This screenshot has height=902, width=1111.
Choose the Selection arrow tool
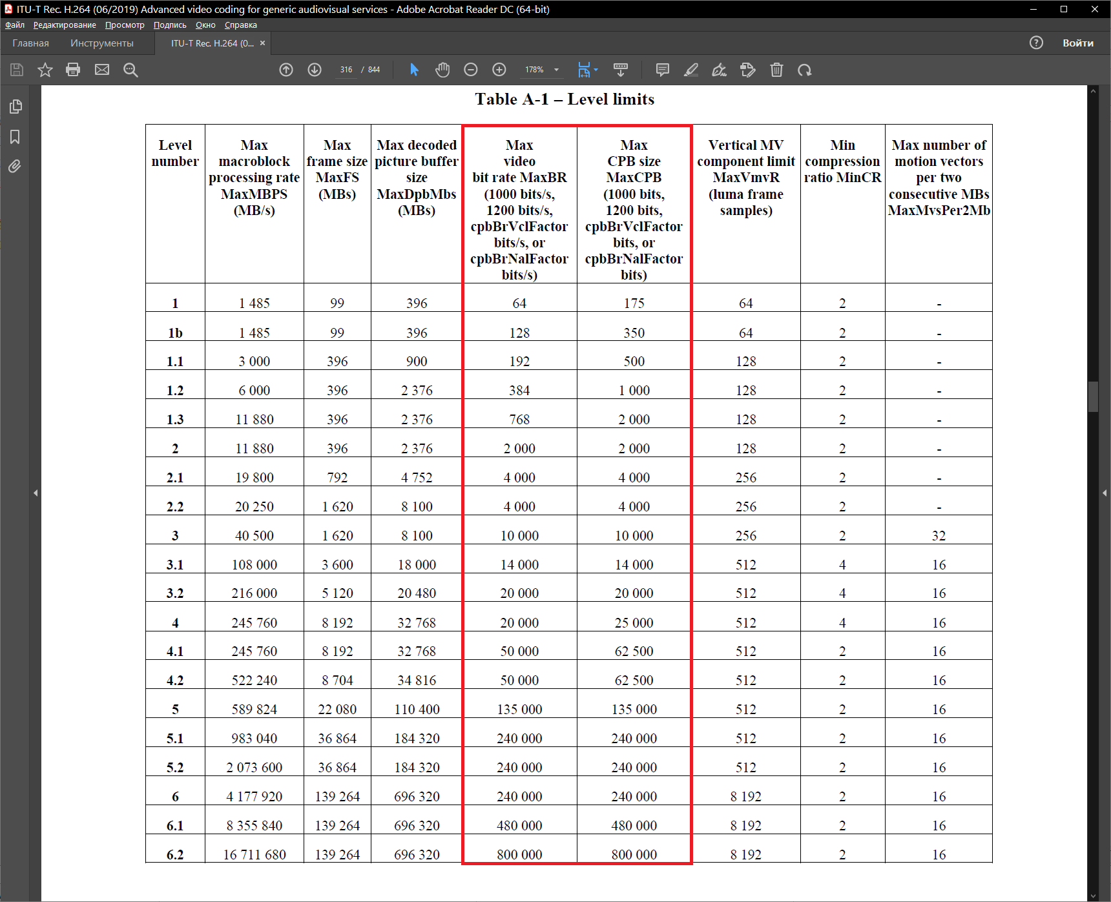pyautogui.click(x=414, y=70)
